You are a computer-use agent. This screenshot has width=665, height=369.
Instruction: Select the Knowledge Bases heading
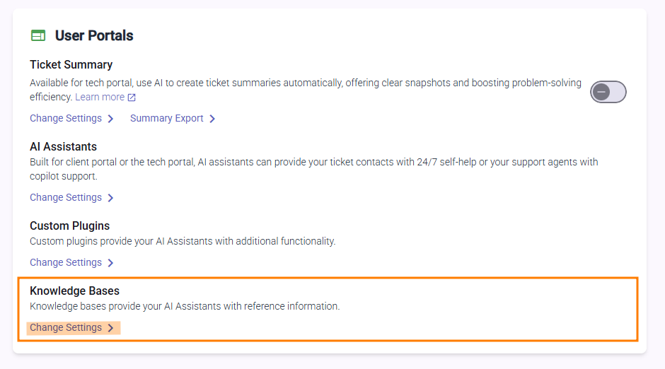(x=74, y=291)
